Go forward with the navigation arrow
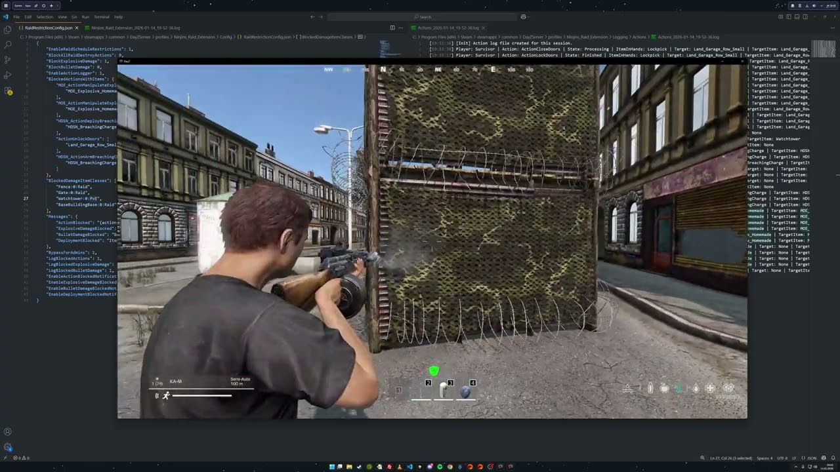 [321, 16]
